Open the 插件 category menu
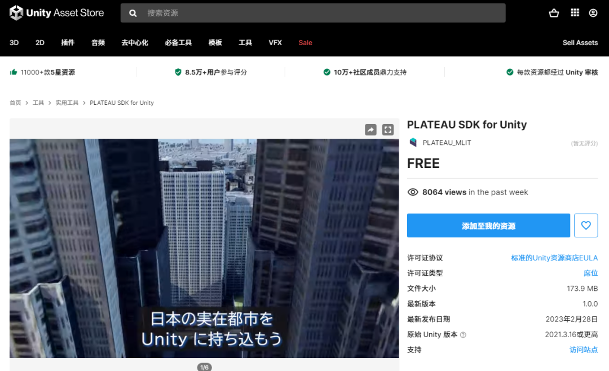Screen dimensions: 609x371 (68, 43)
